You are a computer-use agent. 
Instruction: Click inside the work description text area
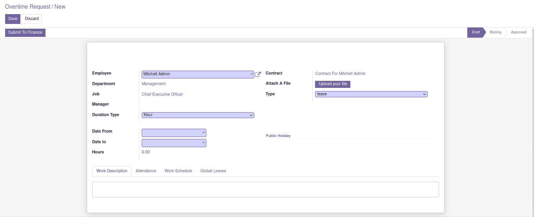[x=265, y=190]
